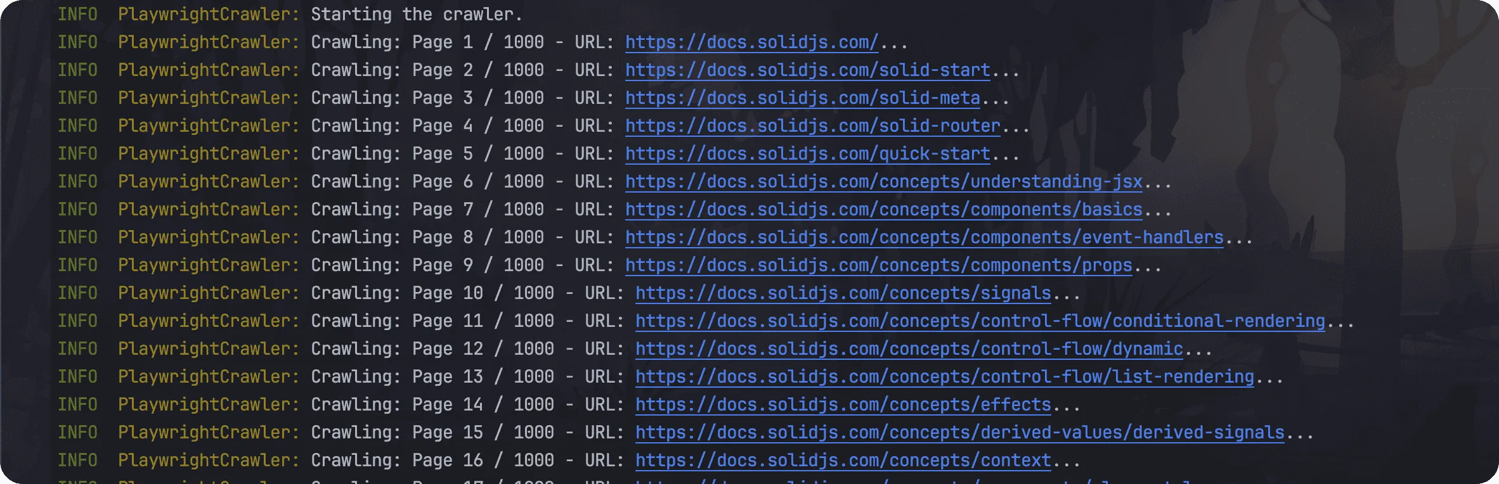Screen dimensions: 1499x484
Task: Click 'Page 14 / 1000' text
Action: [483, 405]
